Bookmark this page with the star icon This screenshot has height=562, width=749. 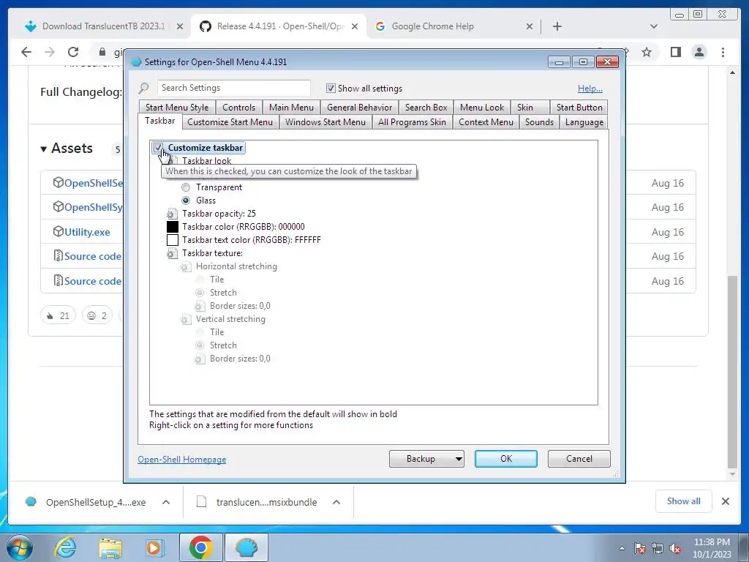(647, 52)
